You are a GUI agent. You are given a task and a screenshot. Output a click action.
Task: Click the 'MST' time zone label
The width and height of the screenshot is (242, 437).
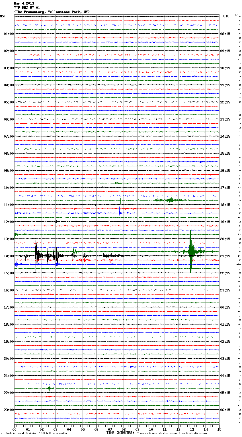[x=3, y=16]
